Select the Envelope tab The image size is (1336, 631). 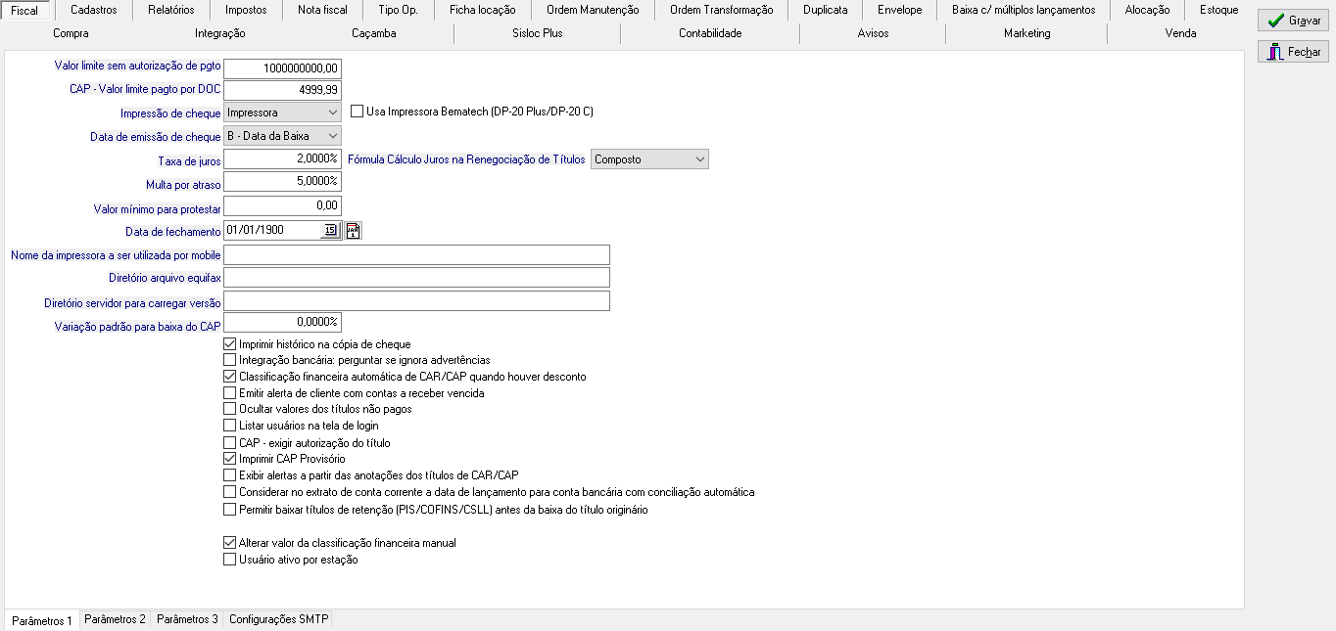pos(900,10)
